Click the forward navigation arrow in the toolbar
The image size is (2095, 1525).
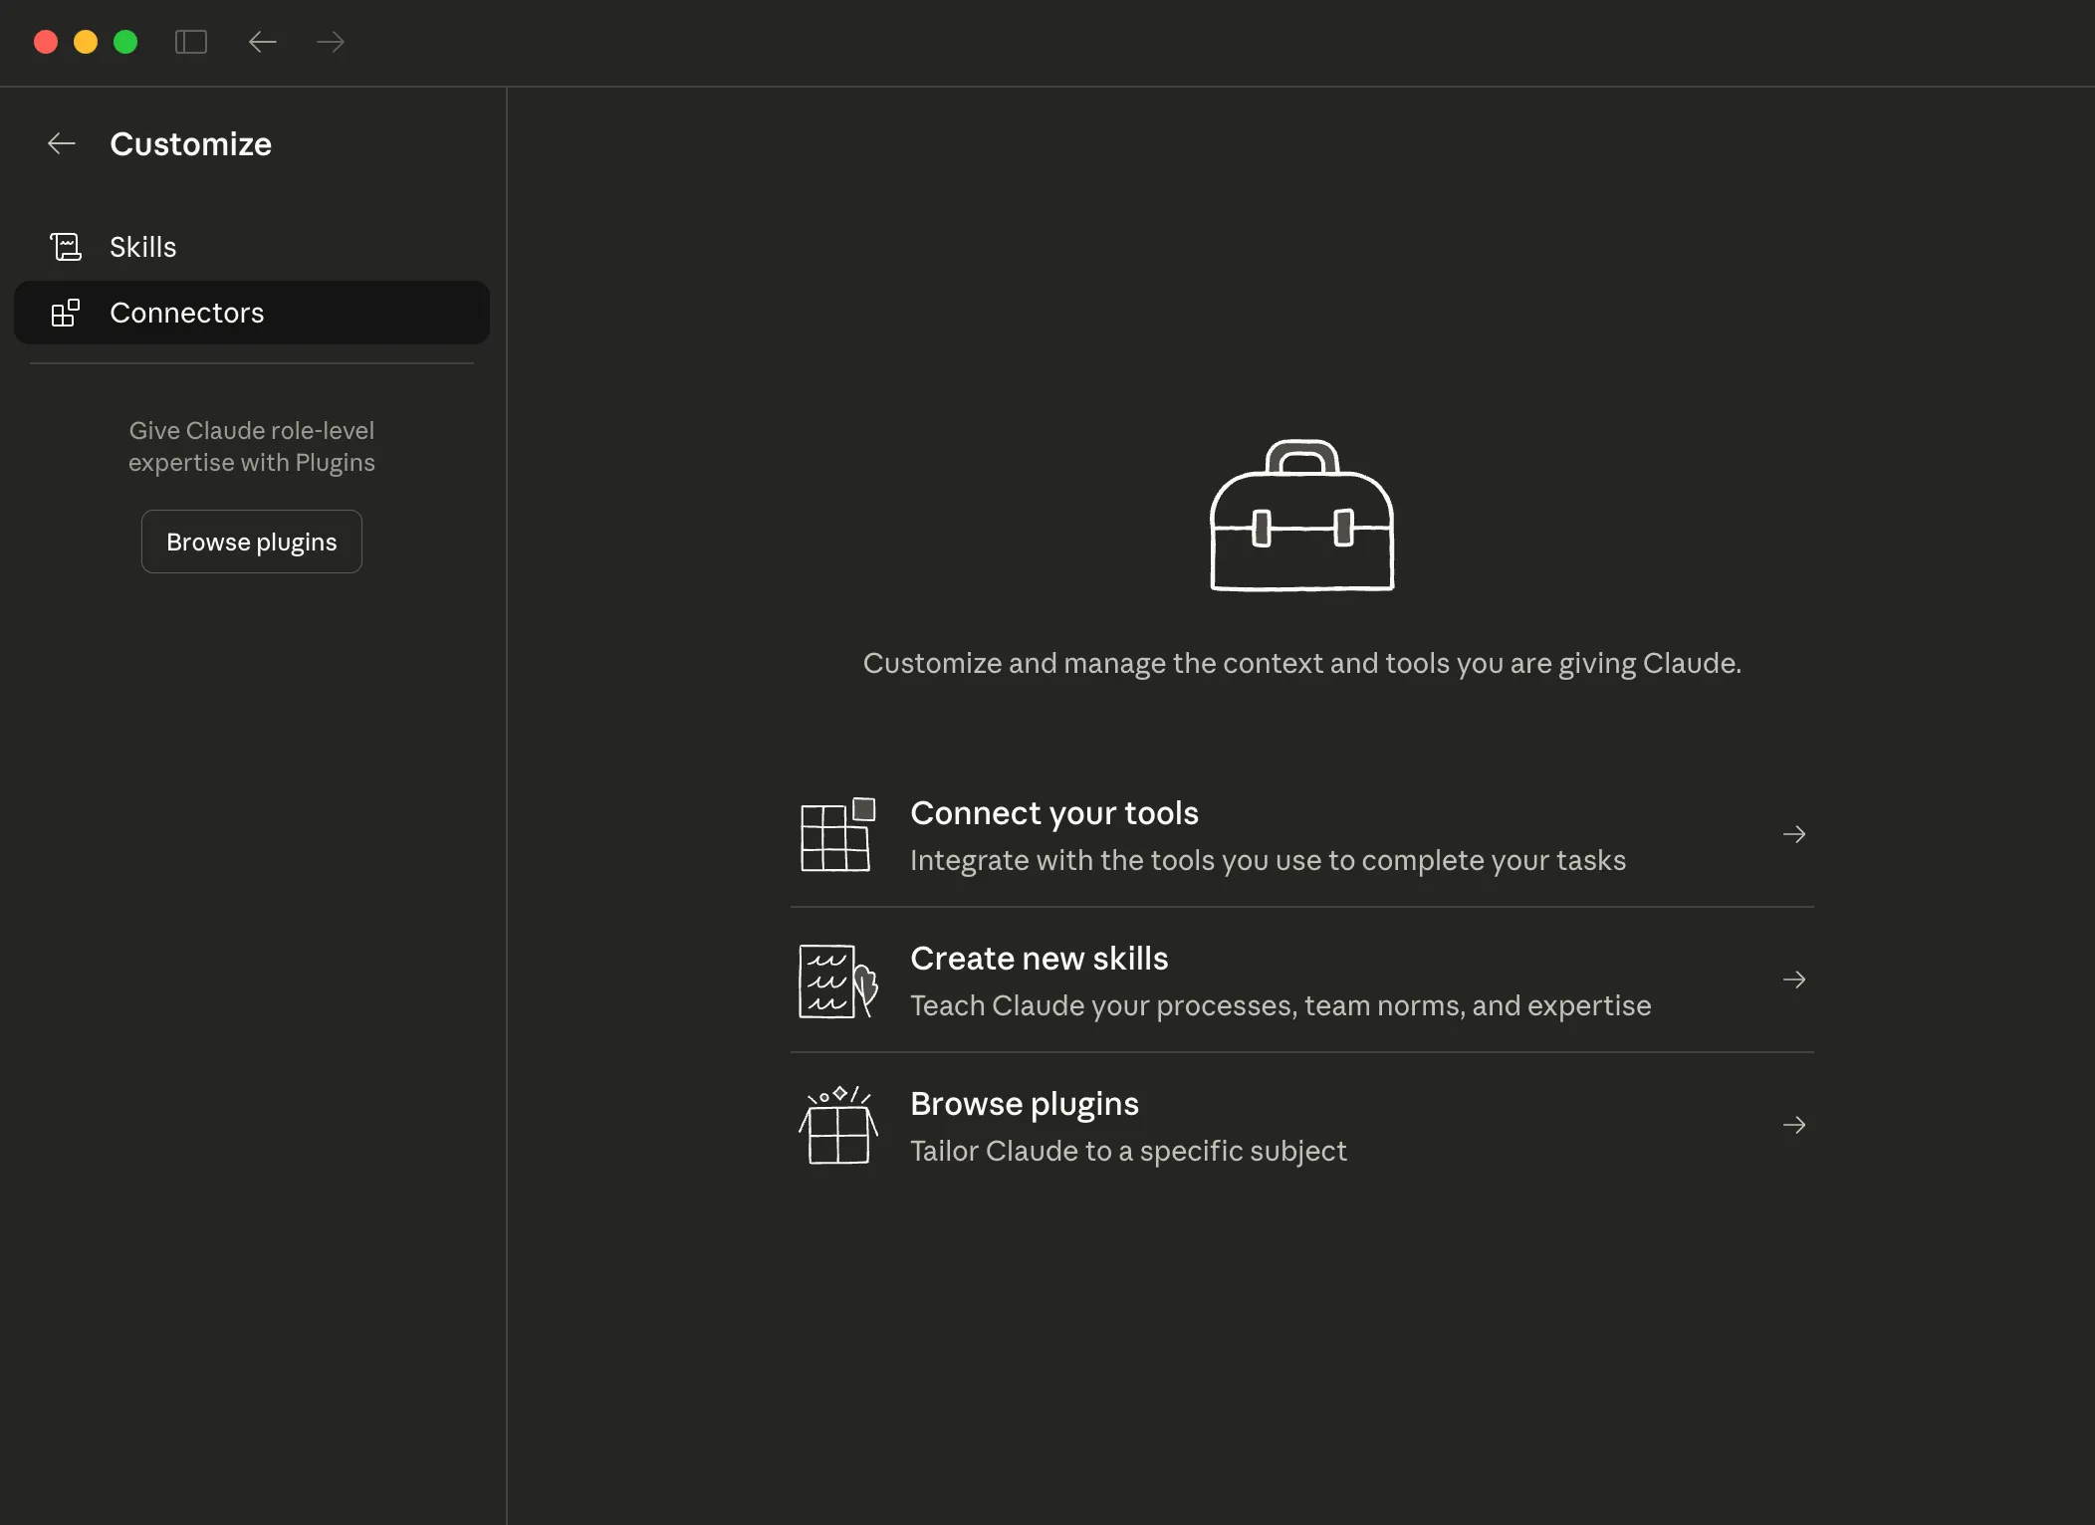click(330, 41)
